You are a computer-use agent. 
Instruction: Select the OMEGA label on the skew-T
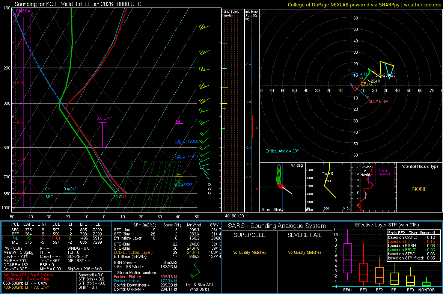pos(23,11)
